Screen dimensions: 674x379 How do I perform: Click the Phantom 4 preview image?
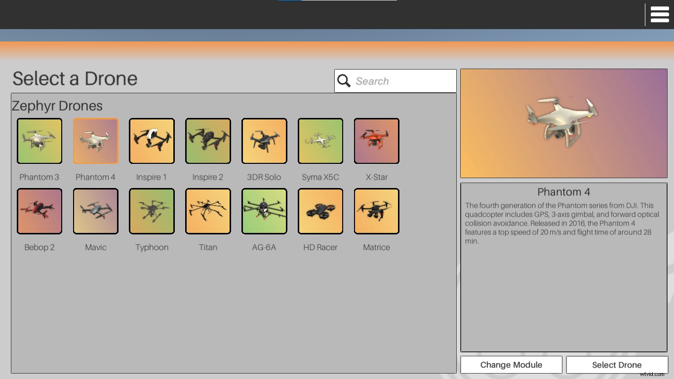click(x=563, y=123)
